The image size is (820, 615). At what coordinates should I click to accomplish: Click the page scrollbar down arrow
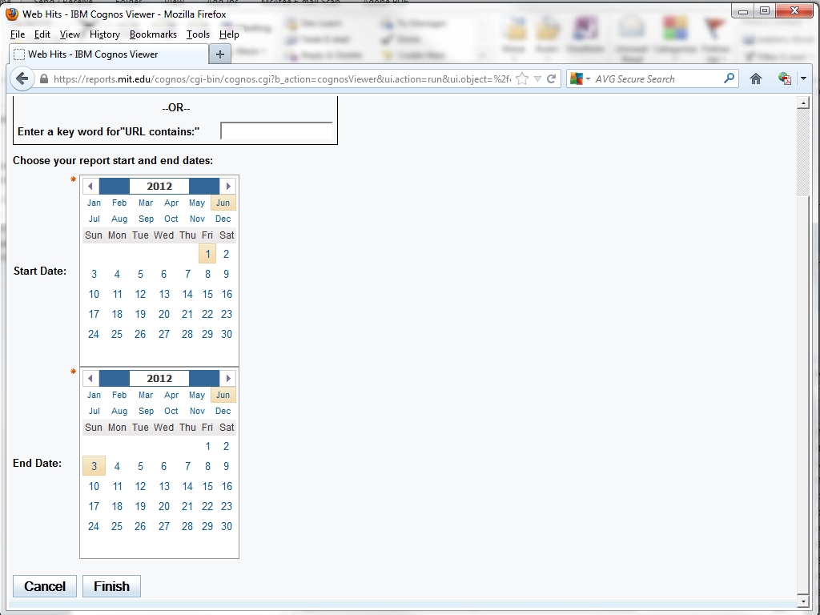803,601
